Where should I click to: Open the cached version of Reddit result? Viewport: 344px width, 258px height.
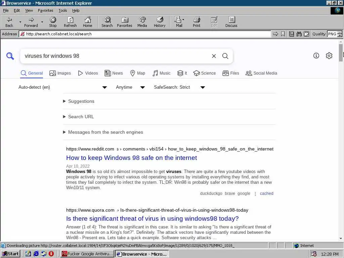(266, 193)
